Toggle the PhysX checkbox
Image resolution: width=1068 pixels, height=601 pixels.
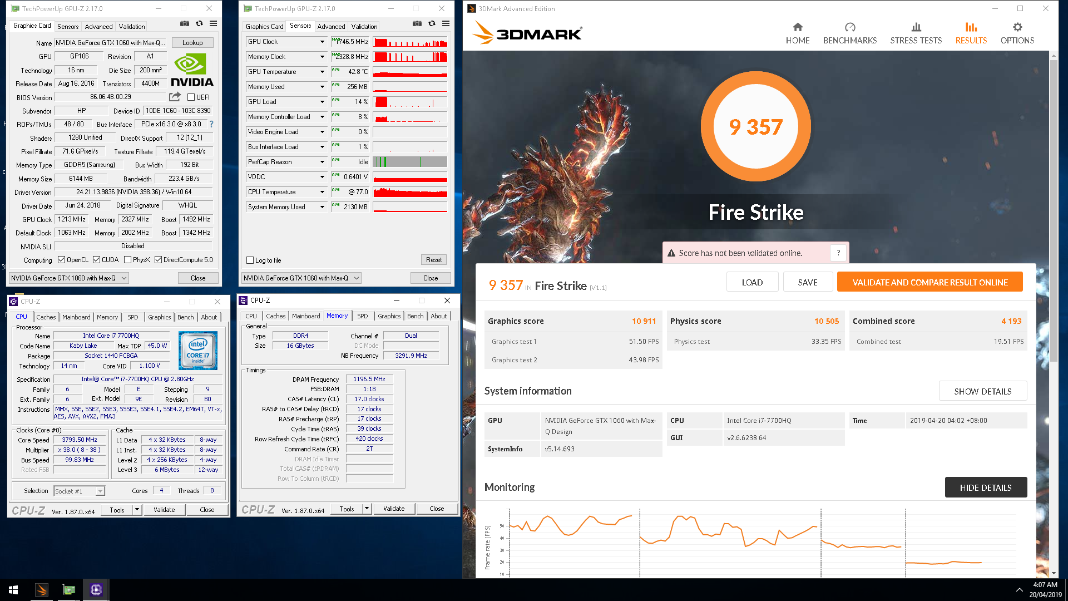(x=128, y=260)
